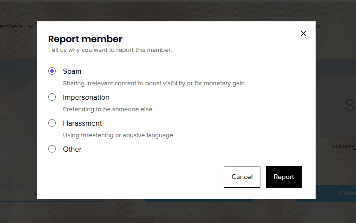The width and height of the screenshot is (356, 223).
Task: Click the Other label text
Action: pyautogui.click(x=72, y=149)
